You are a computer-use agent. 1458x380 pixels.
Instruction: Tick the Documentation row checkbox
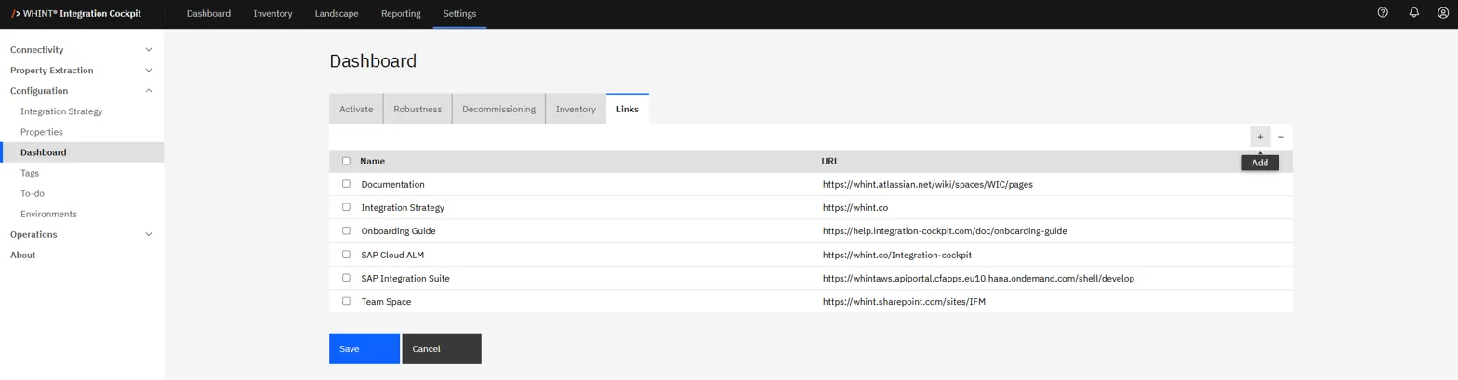[347, 184]
